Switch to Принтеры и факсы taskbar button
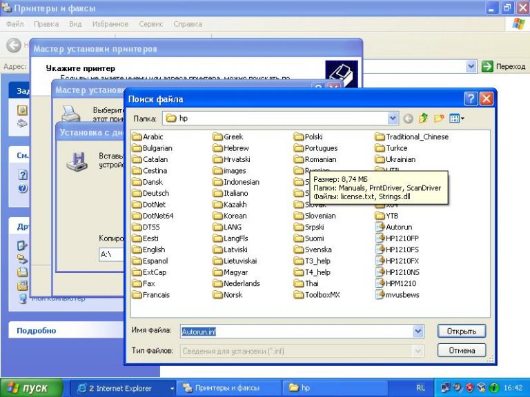Viewport: 530px width, 397px height. tap(229, 388)
